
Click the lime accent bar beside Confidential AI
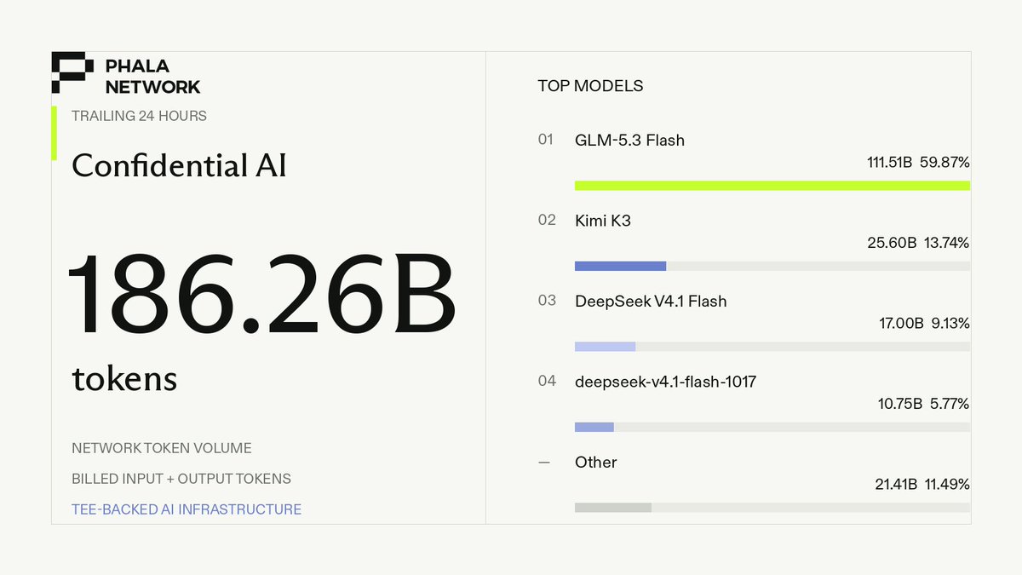pos(55,133)
